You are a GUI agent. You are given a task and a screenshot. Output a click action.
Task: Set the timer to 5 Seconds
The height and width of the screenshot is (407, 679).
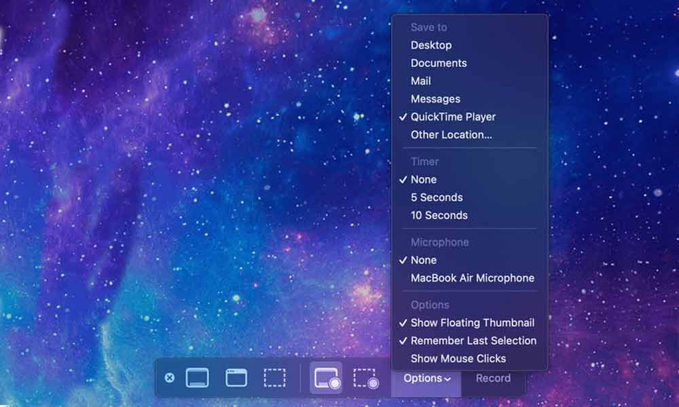click(437, 197)
